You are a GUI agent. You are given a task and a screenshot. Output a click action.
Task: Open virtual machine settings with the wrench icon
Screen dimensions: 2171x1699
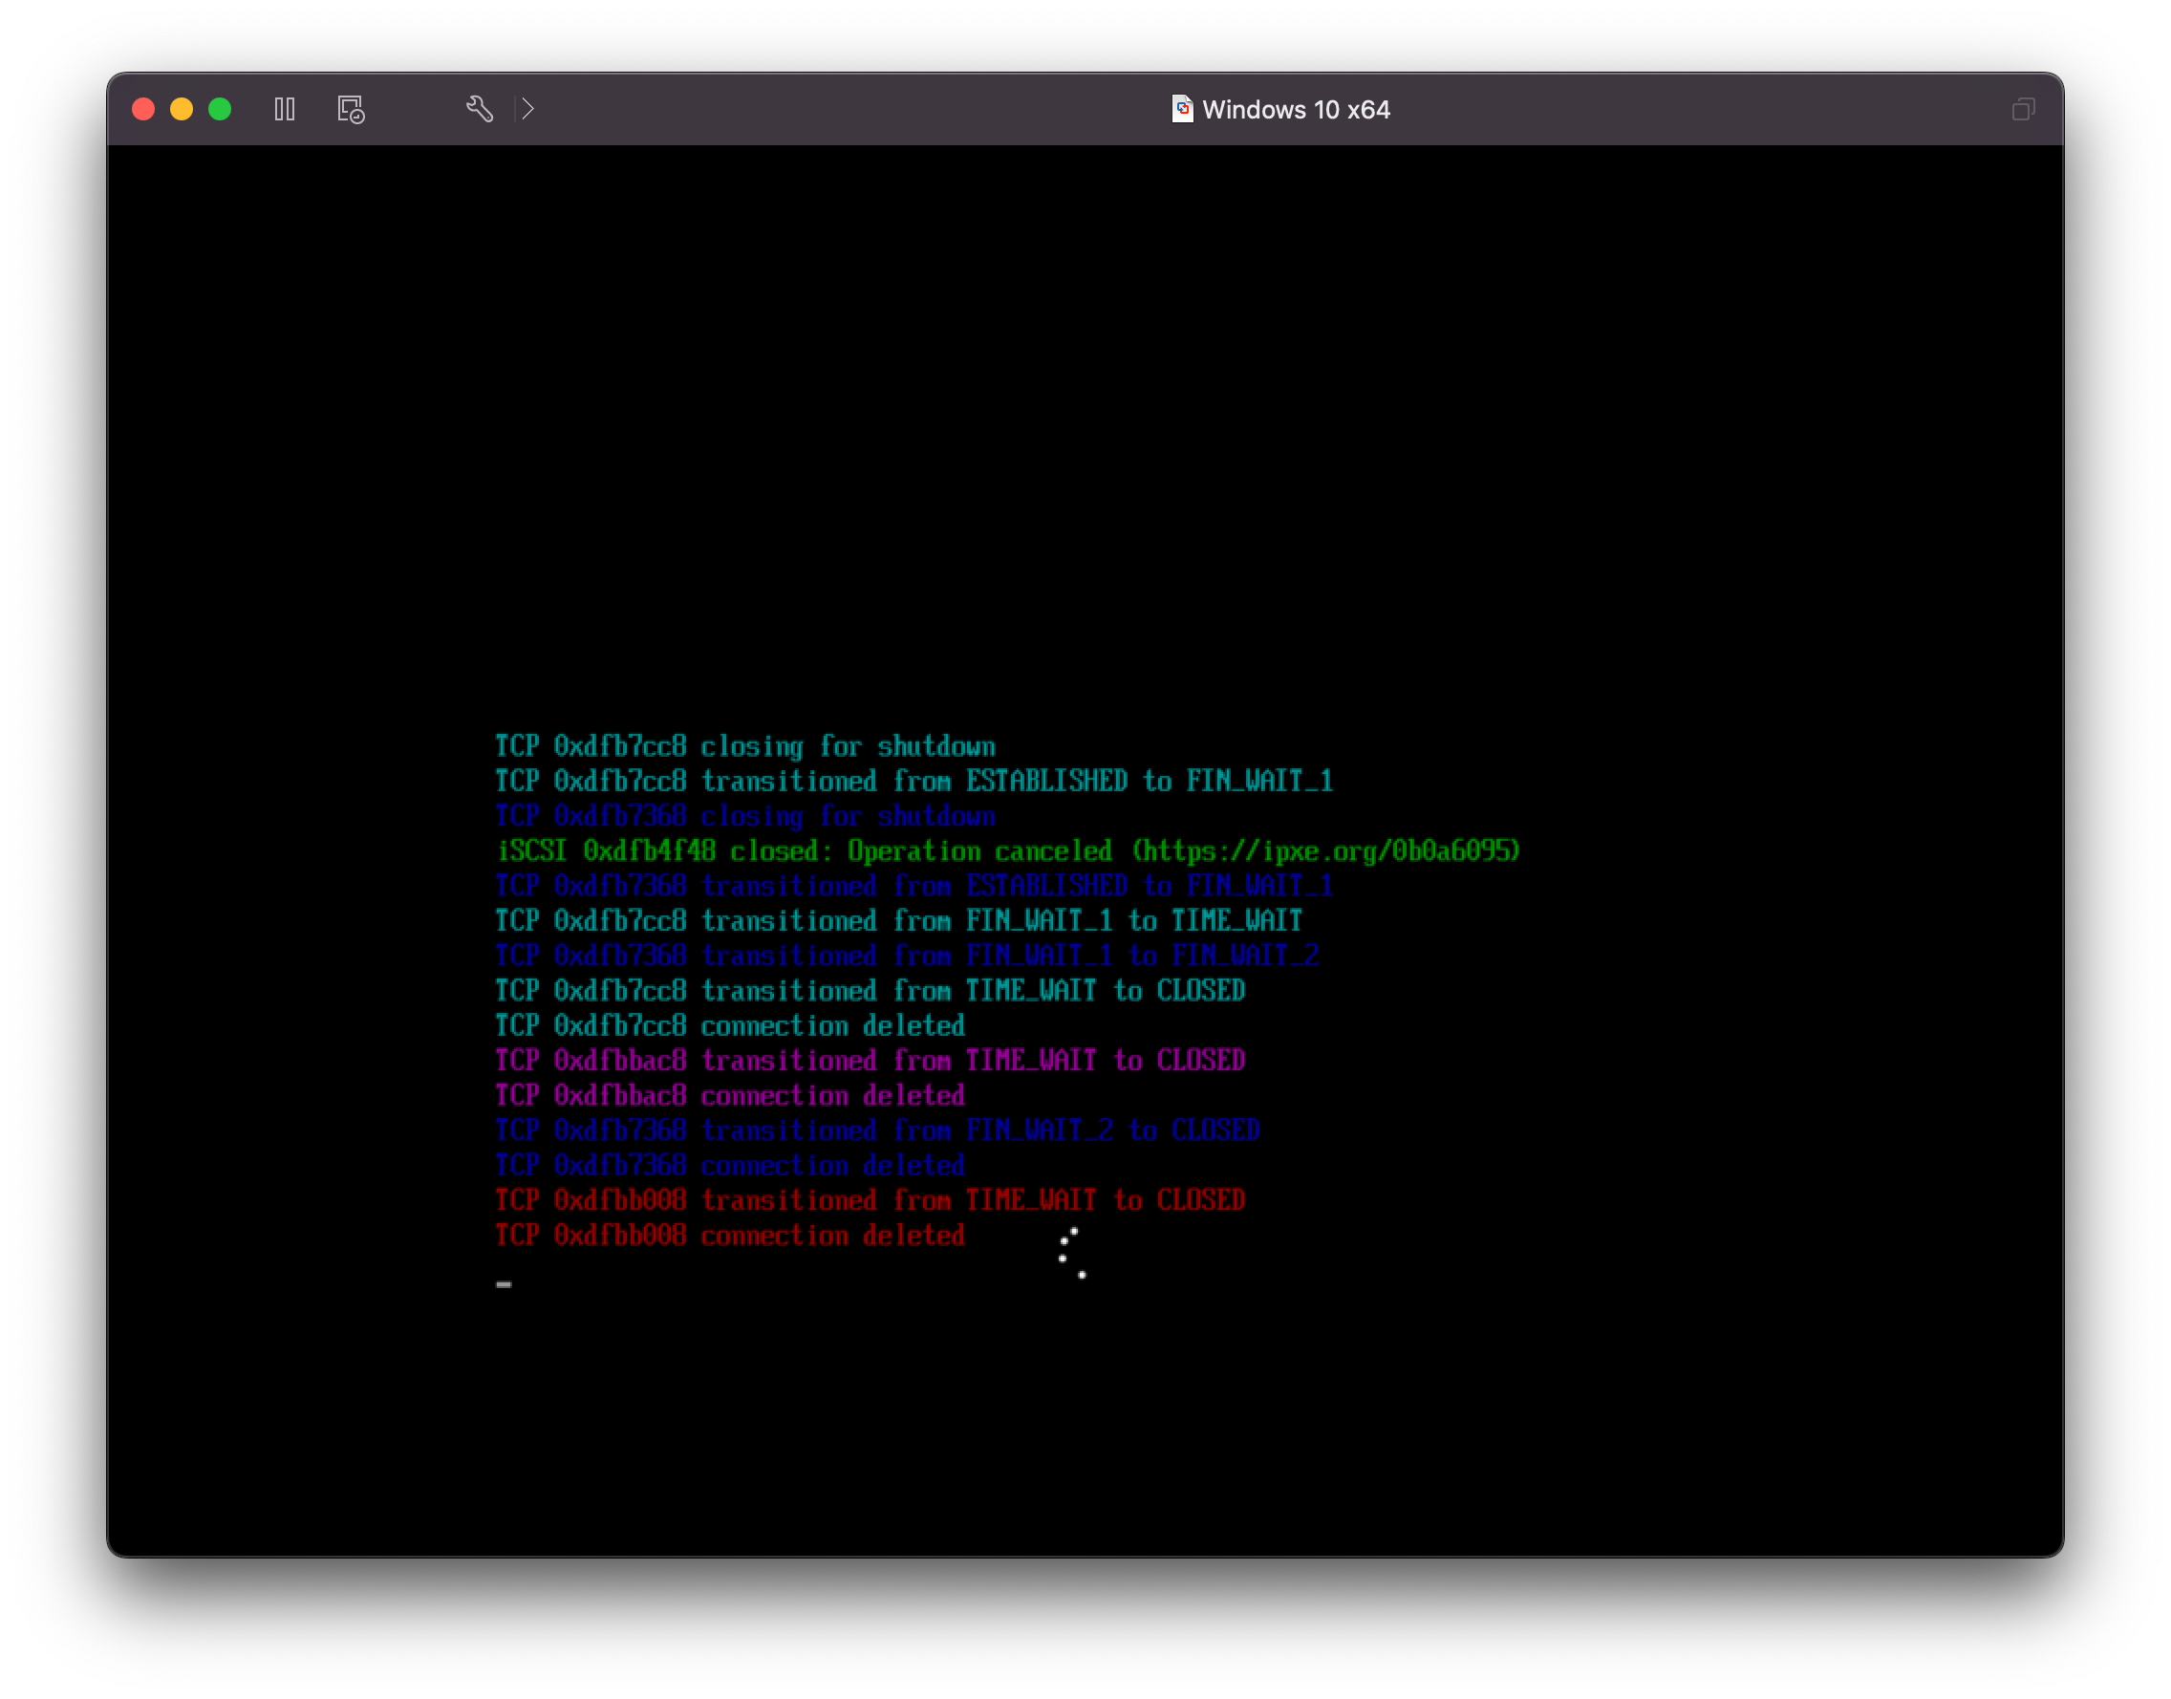tap(481, 108)
